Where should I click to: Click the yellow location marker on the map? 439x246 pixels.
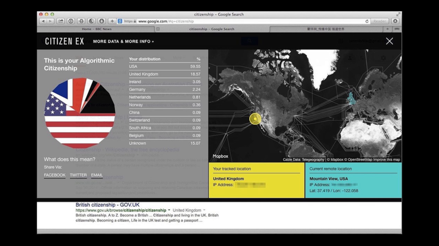coord(255,119)
